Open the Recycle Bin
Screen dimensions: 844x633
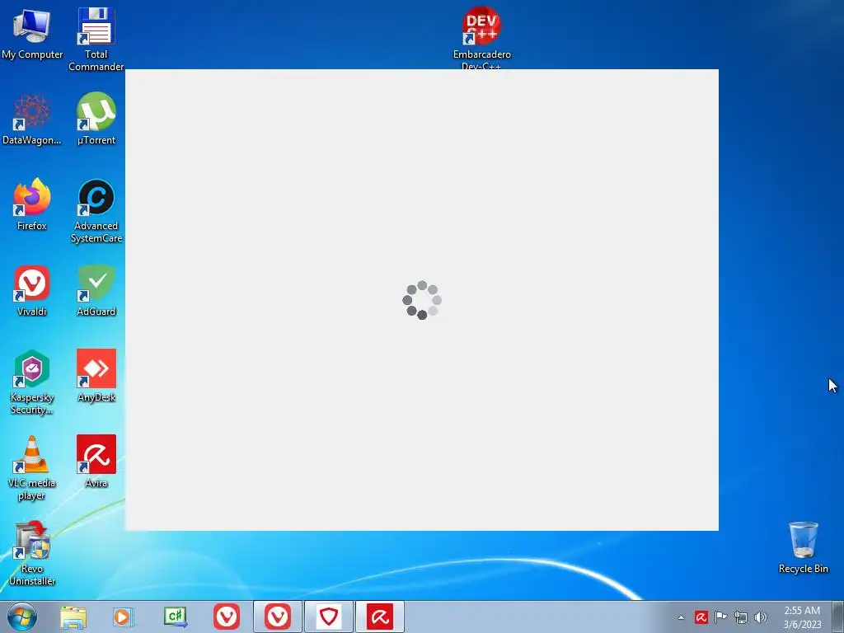(x=803, y=547)
